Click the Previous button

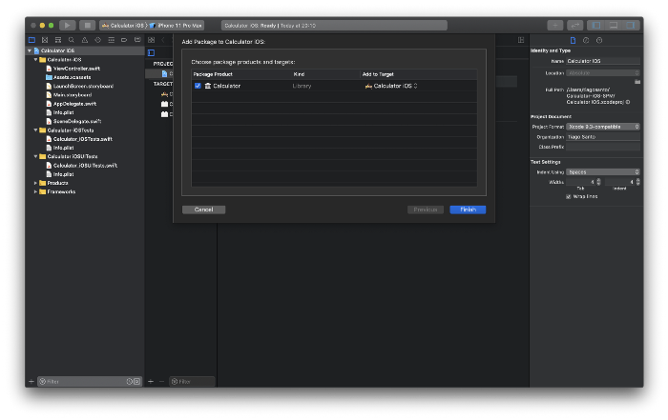coord(426,210)
